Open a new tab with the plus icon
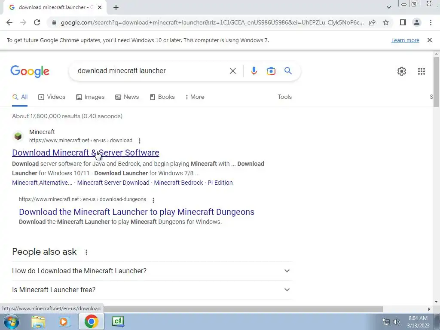Viewport: 440px width, 330px height. (x=116, y=7)
